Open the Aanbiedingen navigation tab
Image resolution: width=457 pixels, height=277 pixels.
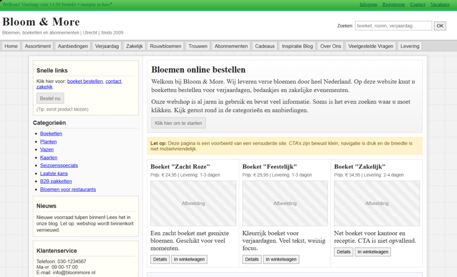click(73, 46)
